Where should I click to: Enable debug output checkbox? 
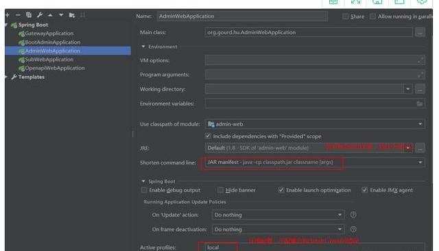point(144,190)
